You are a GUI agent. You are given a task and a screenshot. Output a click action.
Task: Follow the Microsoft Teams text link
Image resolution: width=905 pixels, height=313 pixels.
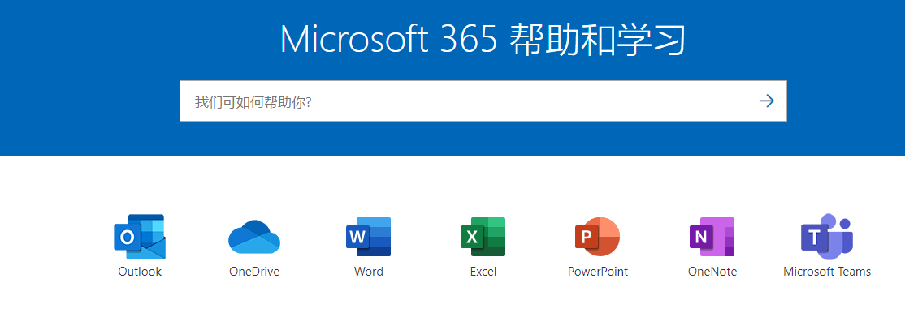tap(826, 272)
